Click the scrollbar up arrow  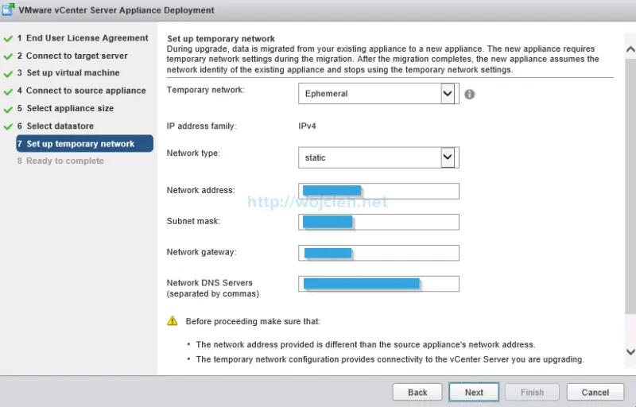(630, 49)
